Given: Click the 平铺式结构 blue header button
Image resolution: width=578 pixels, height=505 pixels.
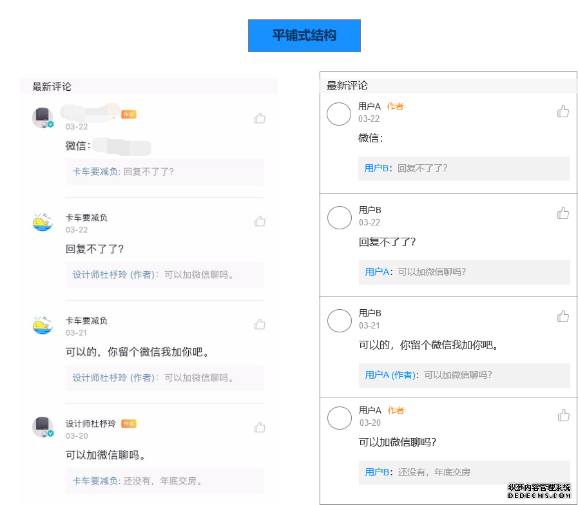Looking at the screenshot, I should 303,35.
